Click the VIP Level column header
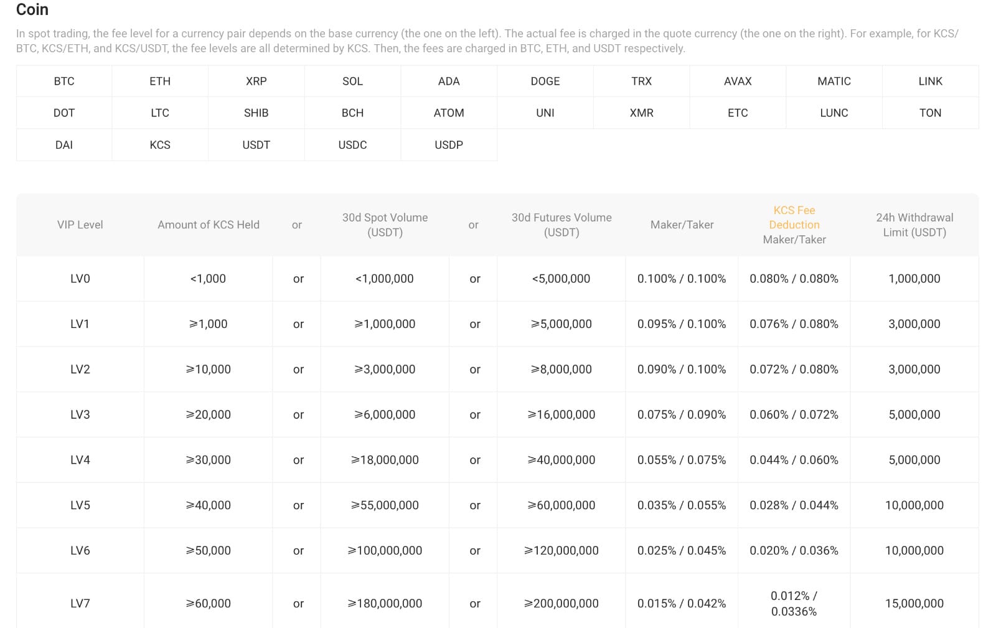The height and width of the screenshot is (628, 996). tap(79, 225)
